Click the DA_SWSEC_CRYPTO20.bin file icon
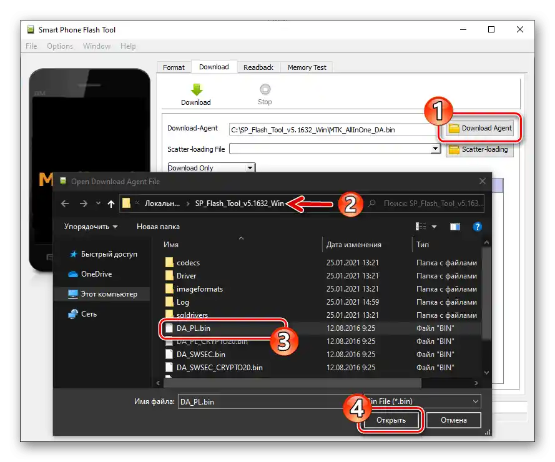 click(x=169, y=368)
